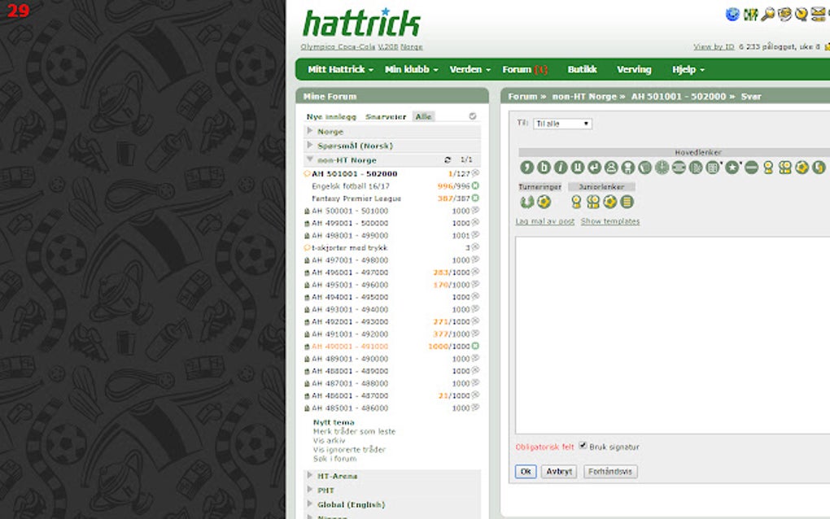Switch to the Alle tab in Mine Forum
The height and width of the screenshot is (519, 830).
click(423, 116)
